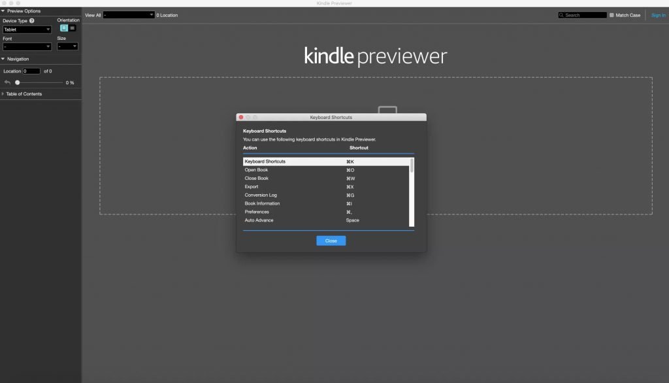Select the Close Book row

(x=326, y=178)
